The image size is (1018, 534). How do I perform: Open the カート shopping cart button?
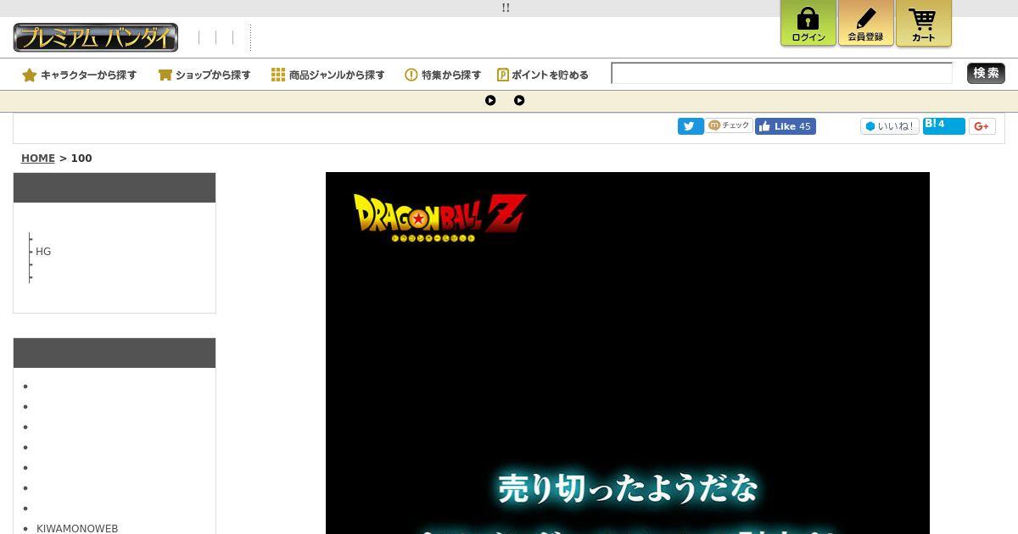coord(924,23)
